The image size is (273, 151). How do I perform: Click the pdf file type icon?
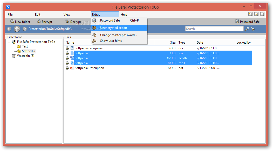(72, 68)
